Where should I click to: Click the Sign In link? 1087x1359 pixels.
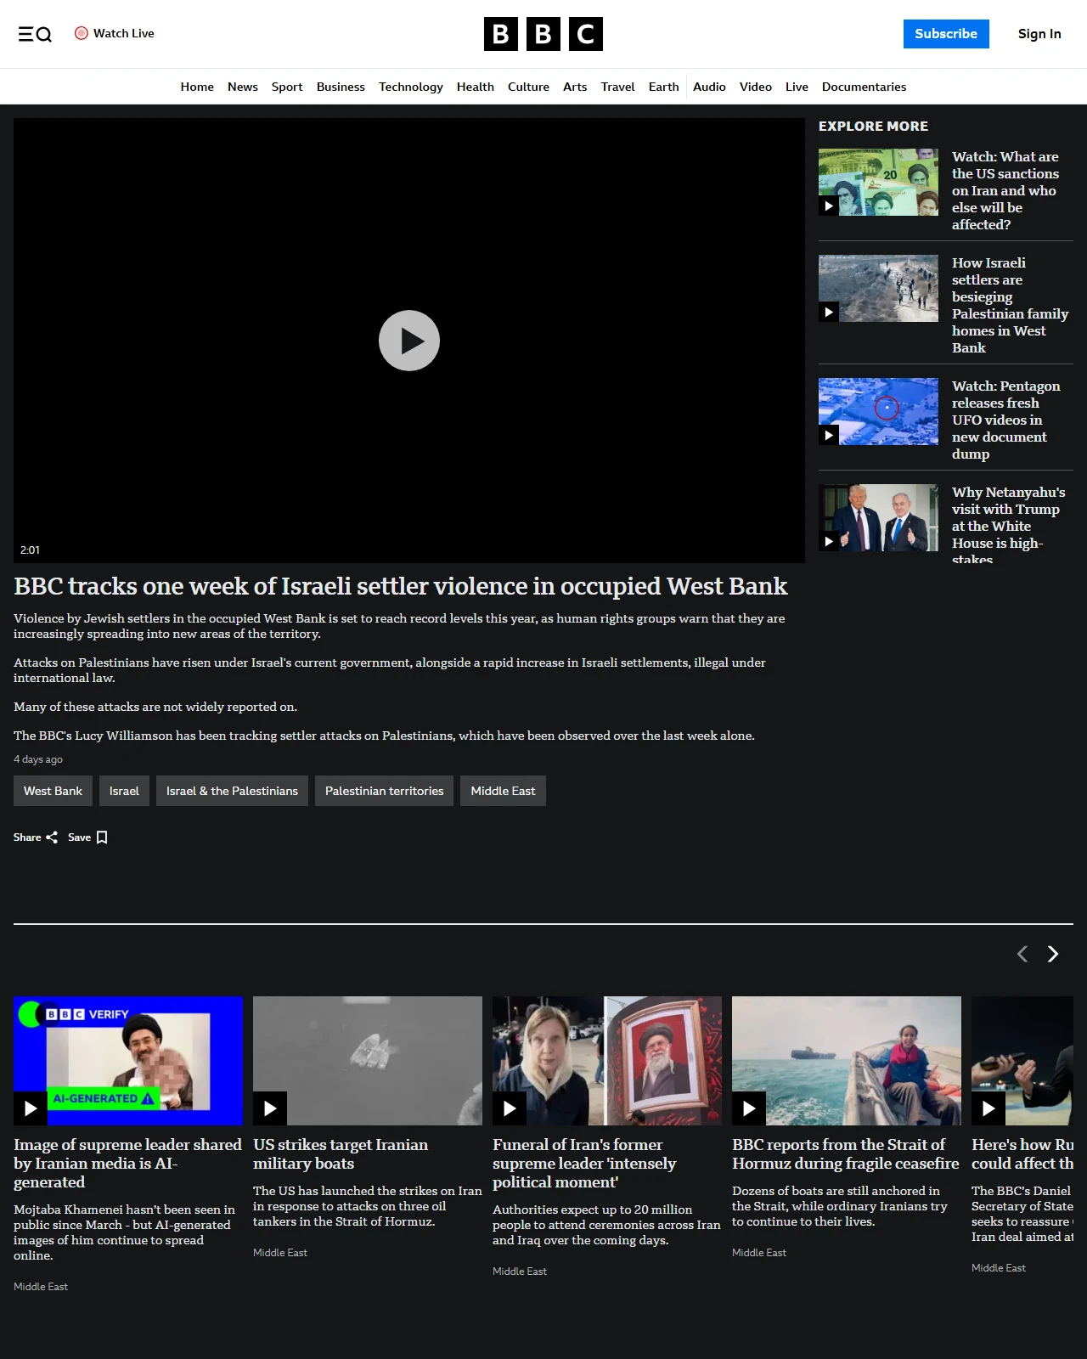coord(1039,34)
